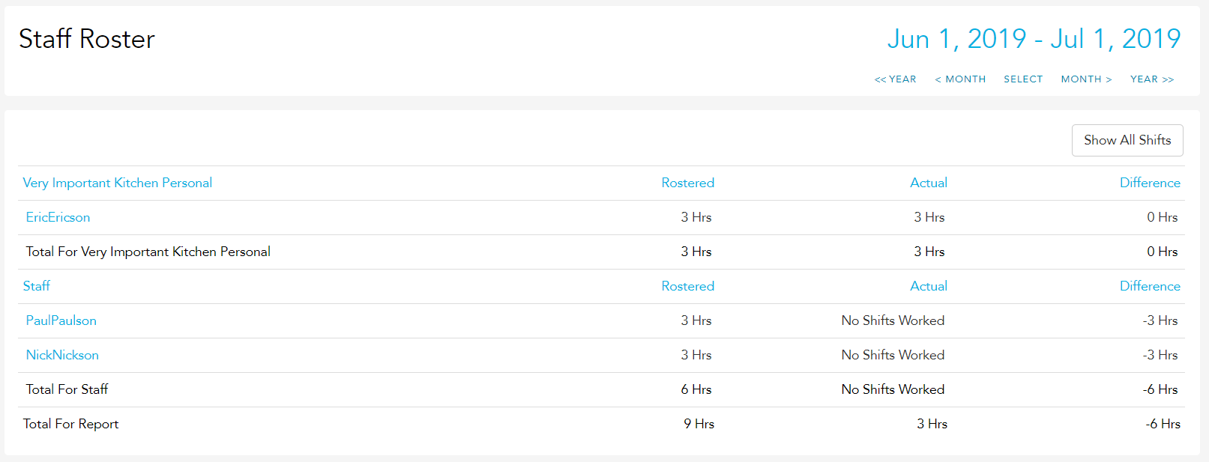Click Rostered header in Staff group

click(x=687, y=286)
